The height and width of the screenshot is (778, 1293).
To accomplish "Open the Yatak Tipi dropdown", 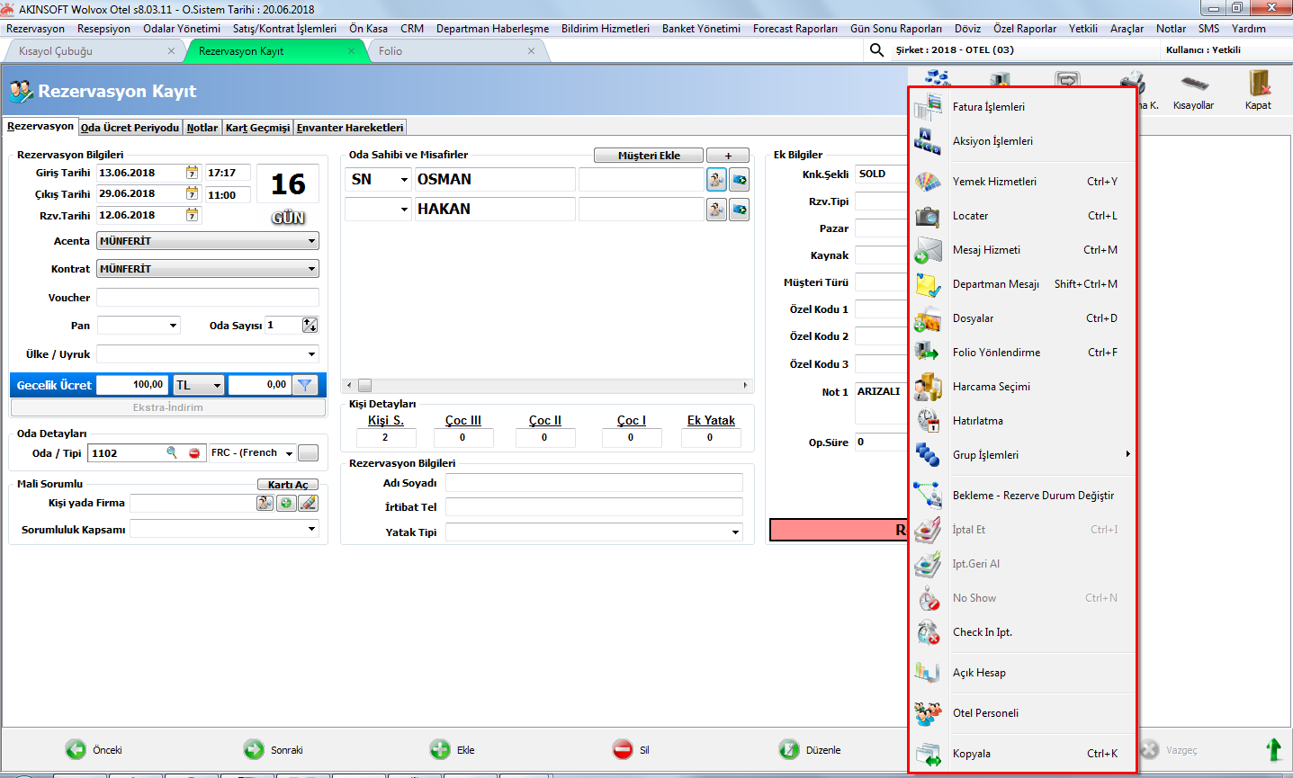I will [x=735, y=532].
